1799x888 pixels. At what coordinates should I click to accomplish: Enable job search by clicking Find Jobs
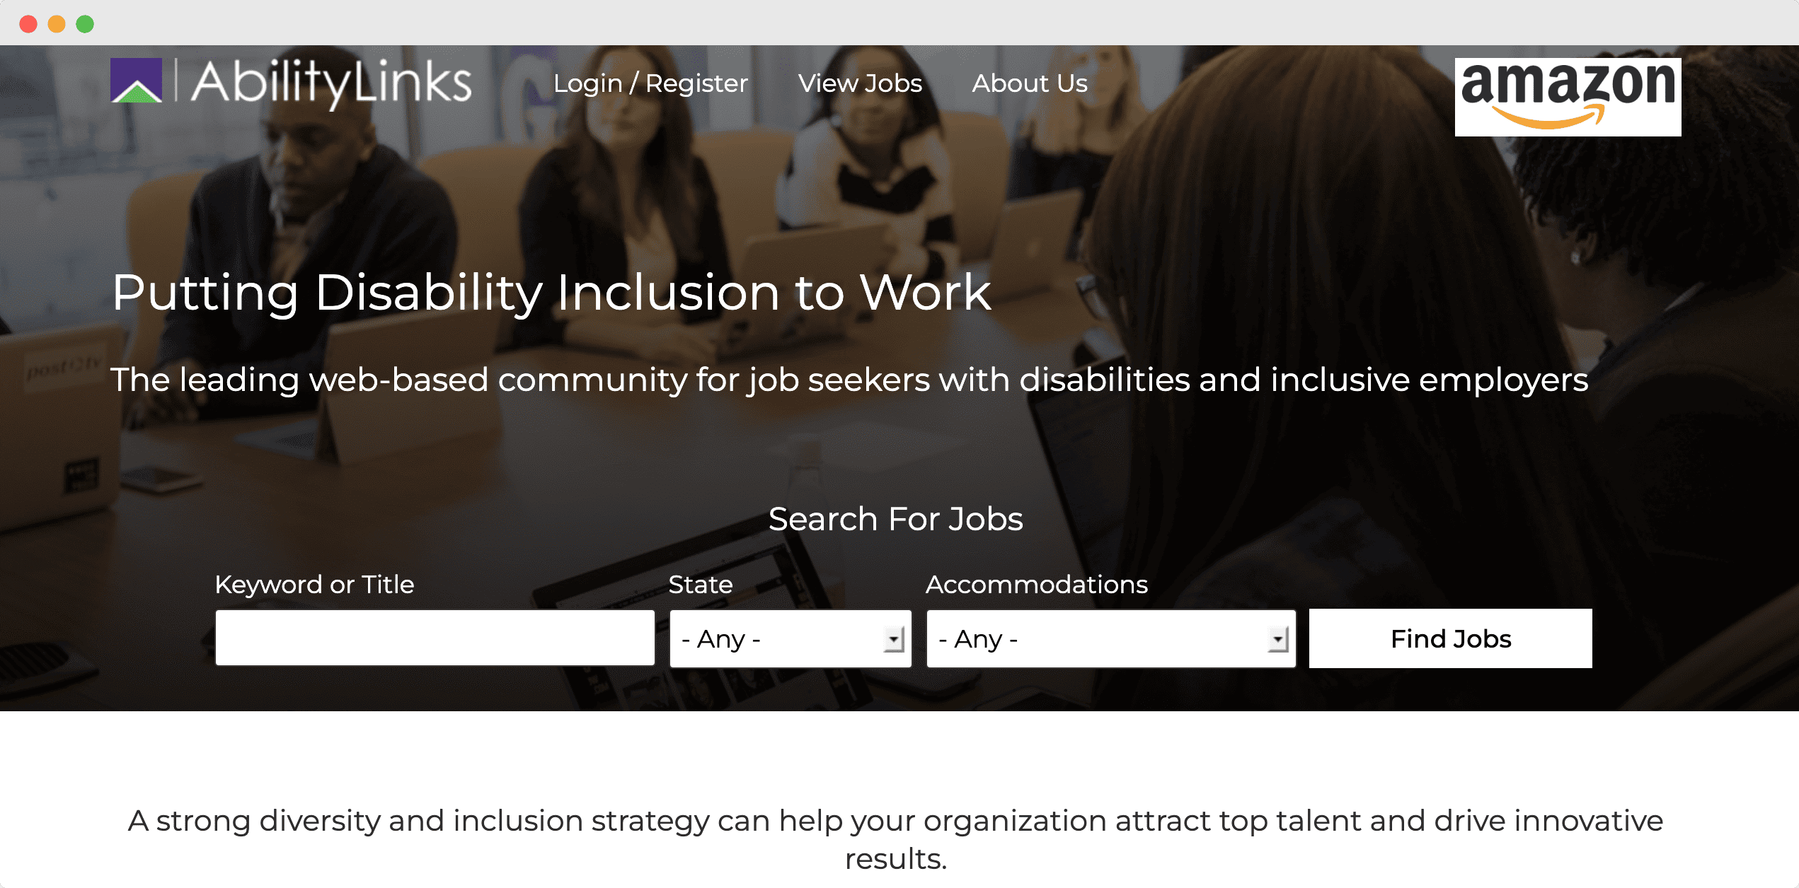[x=1450, y=638]
